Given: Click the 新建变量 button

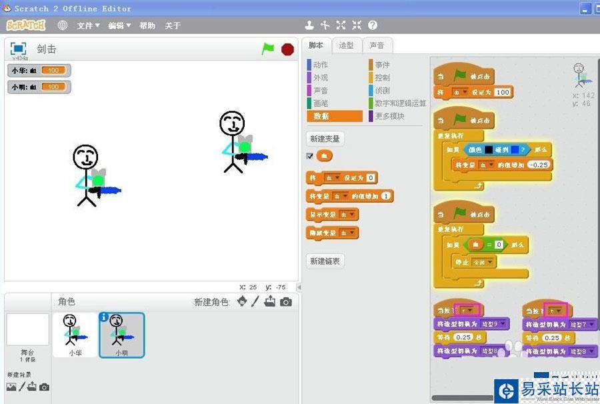Looking at the screenshot, I should pyautogui.click(x=325, y=139).
